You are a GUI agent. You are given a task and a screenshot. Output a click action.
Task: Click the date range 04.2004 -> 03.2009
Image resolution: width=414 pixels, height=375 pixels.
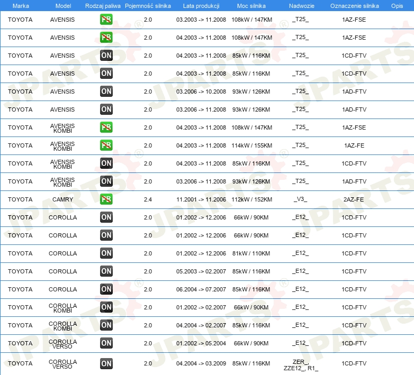(x=201, y=363)
